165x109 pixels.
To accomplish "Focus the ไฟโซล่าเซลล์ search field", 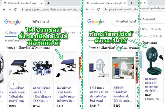I will coord(55,22).
